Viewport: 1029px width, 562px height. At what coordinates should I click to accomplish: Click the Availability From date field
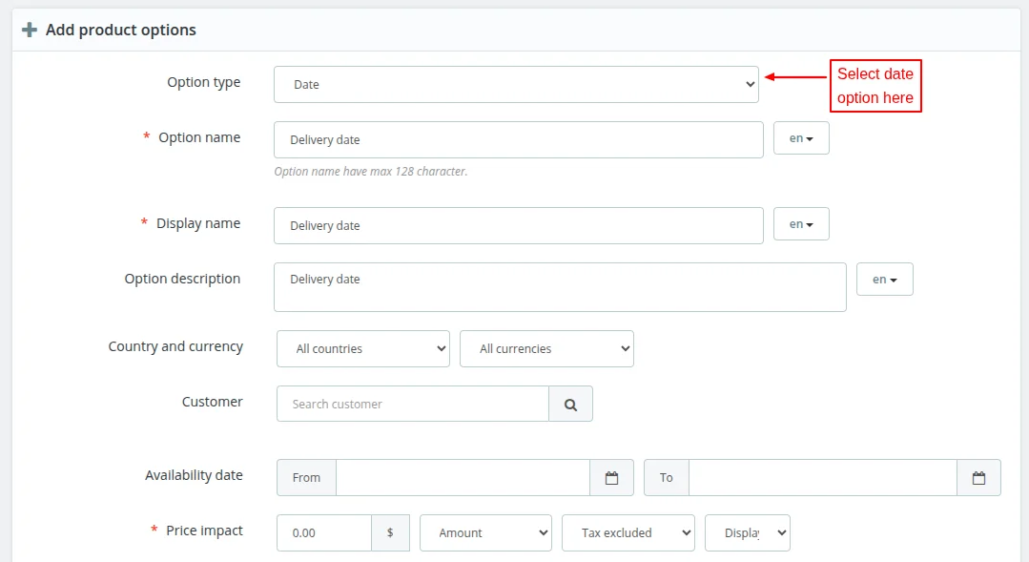coord(463,478)
